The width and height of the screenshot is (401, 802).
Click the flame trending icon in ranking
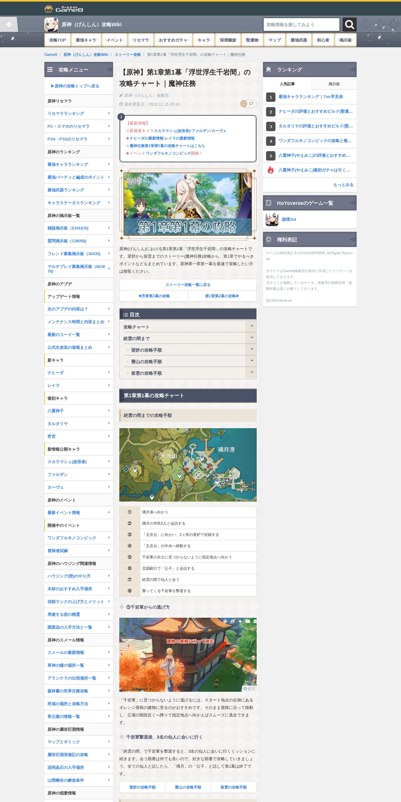[270, 170]
